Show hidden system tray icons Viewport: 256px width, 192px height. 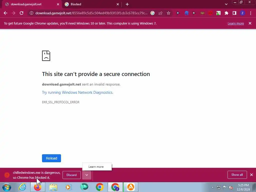point(212,187)
